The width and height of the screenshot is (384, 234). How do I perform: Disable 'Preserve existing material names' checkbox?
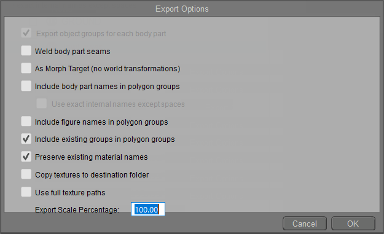coord(26,157)
